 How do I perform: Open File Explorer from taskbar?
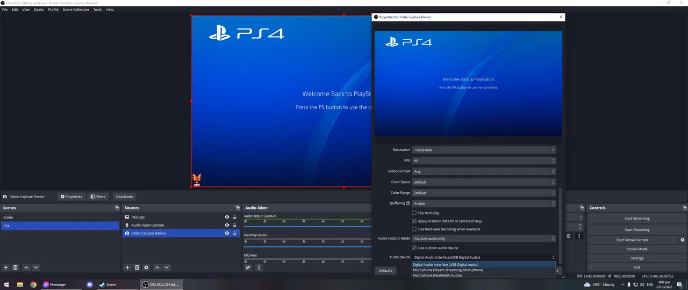(x=20, y=285)
